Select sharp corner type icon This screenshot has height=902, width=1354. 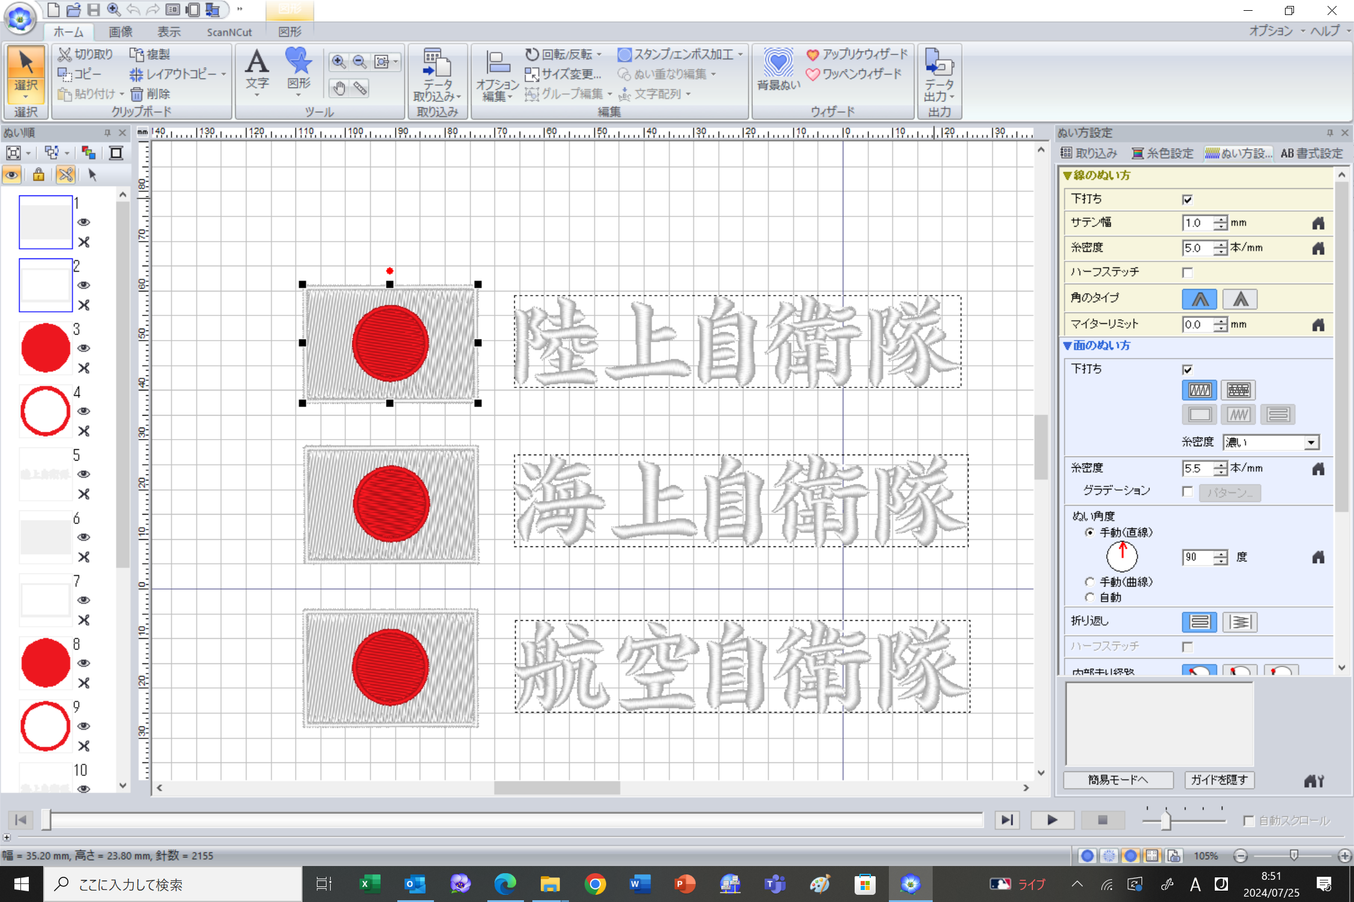pos(1240,299)
